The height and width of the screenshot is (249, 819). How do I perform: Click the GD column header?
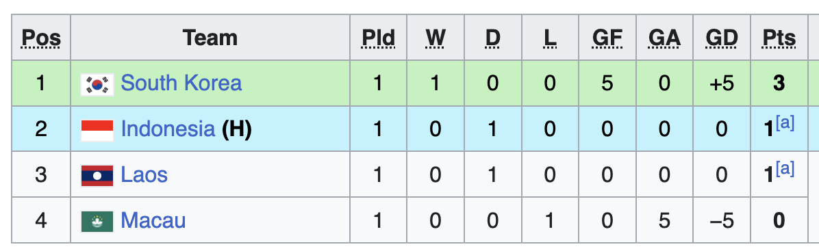tap(721, 38)
